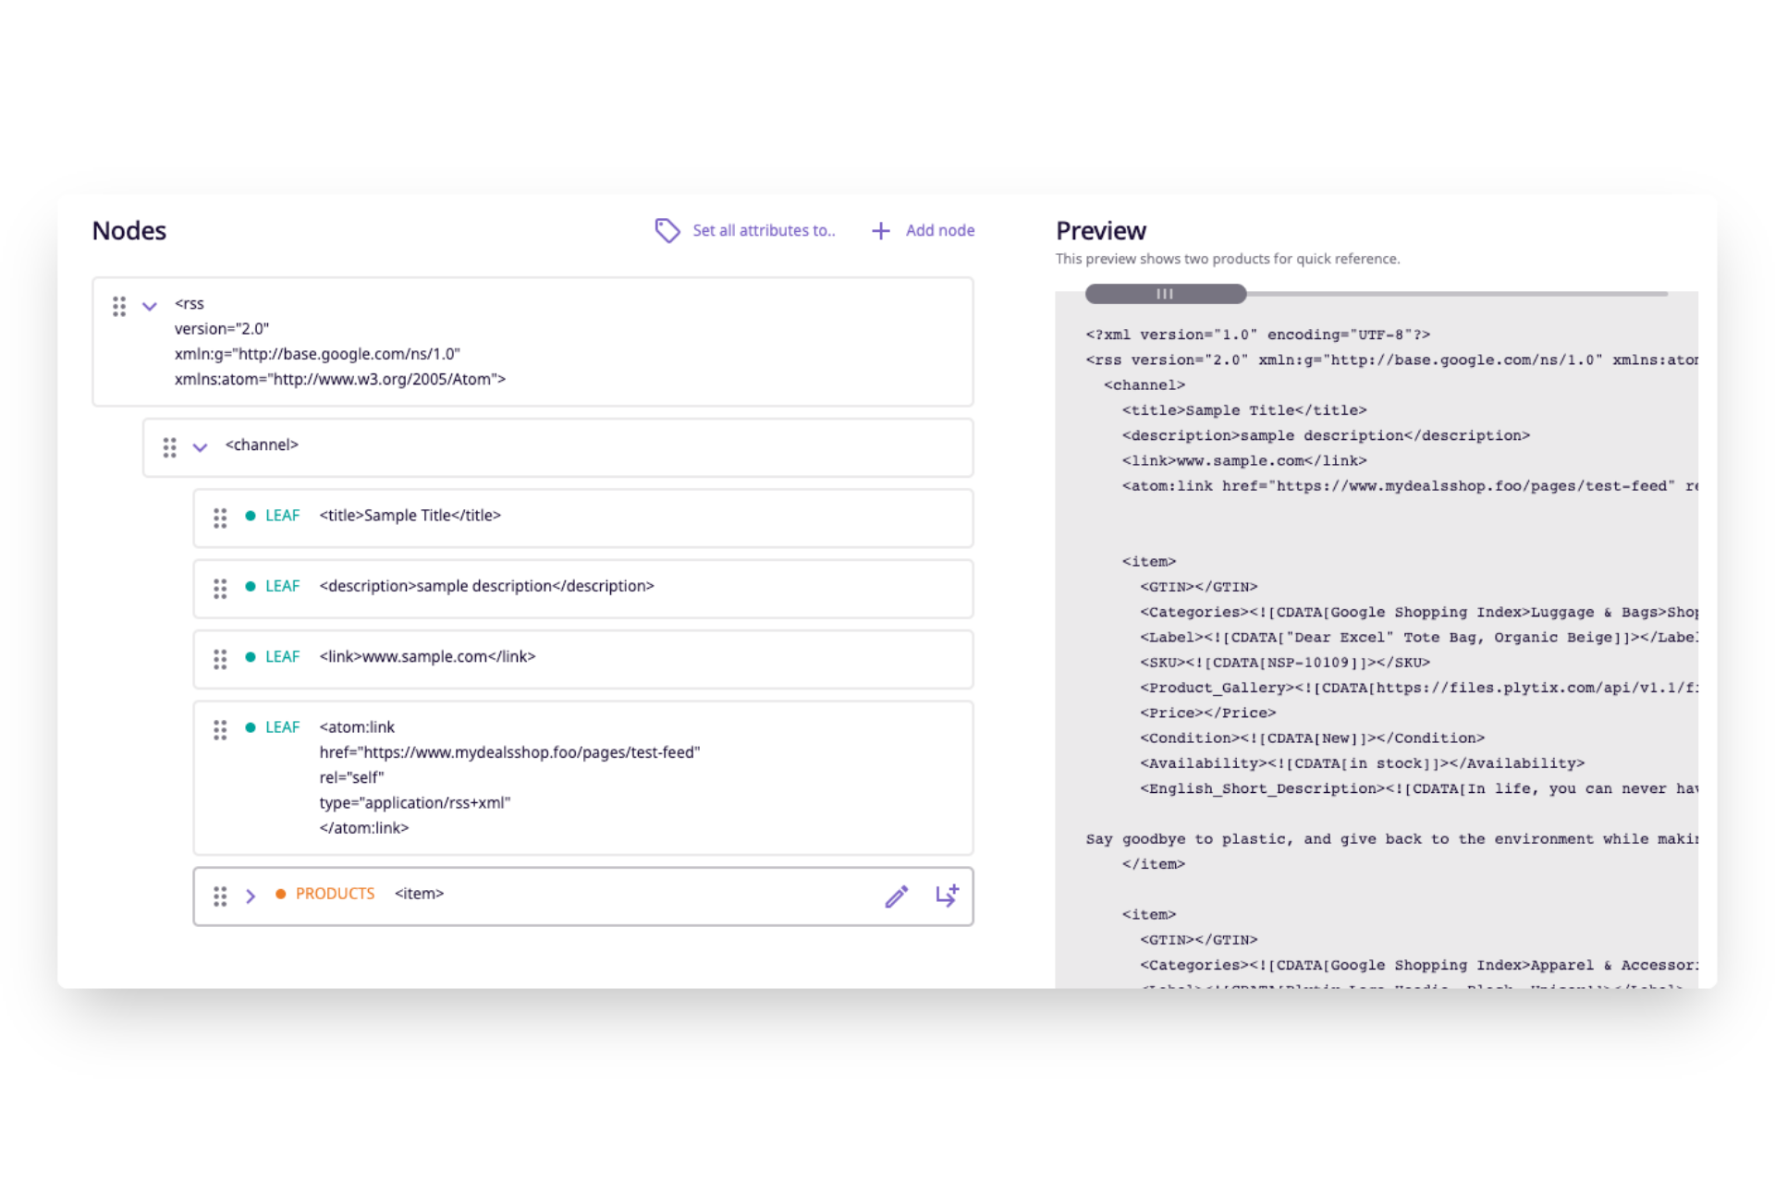Select the Nodes panel heading
The image size is (1775, 1183).
(129, 230)
